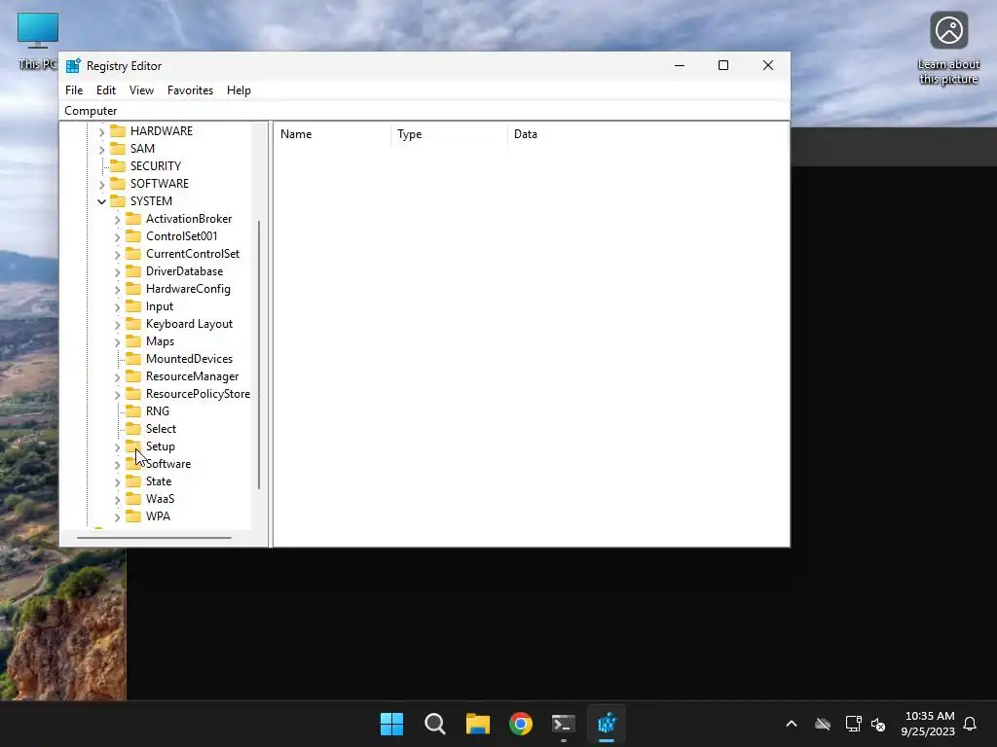Open the View menu

click(141, 90)
